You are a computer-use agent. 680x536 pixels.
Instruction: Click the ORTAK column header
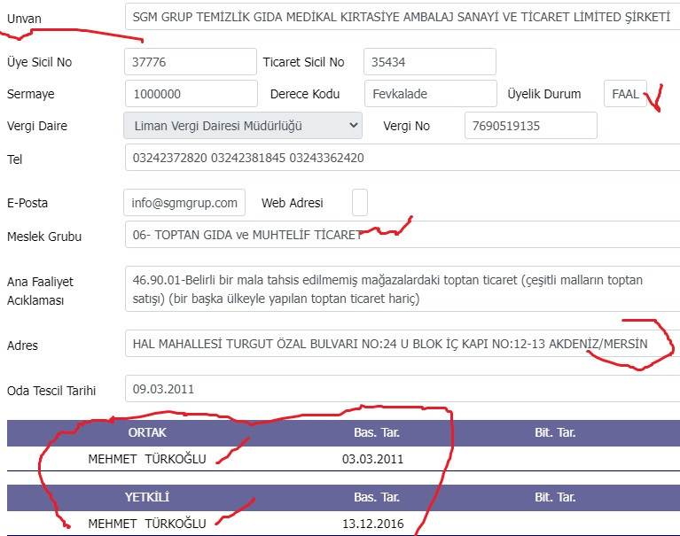147,432
